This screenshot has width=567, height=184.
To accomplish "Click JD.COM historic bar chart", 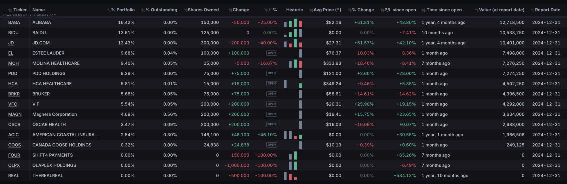I will pyautogui.click(x=293, y=43).
